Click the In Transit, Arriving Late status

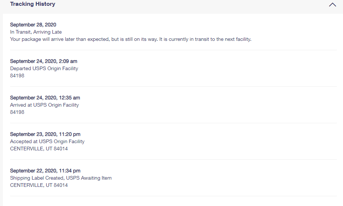[x=36, y=32]
